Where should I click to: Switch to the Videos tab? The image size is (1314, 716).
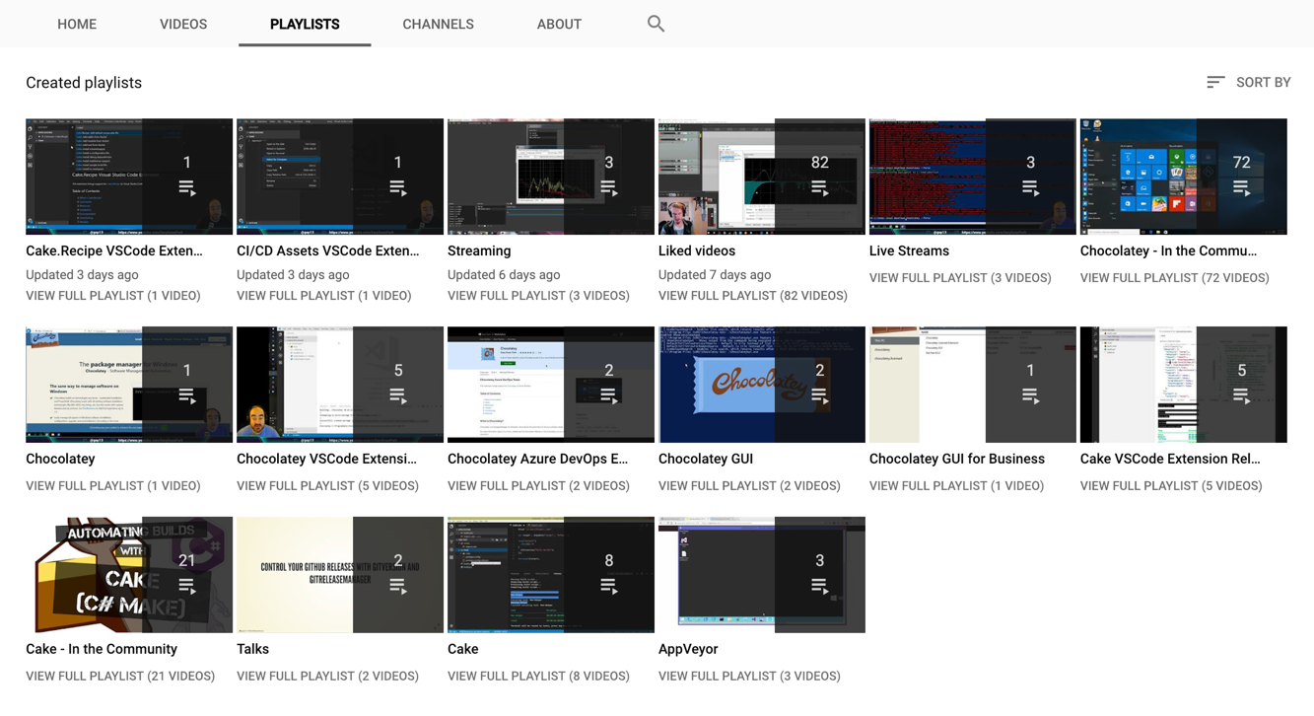183,24
